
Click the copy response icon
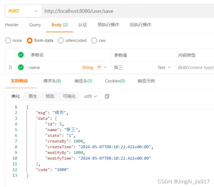(107, 96)
